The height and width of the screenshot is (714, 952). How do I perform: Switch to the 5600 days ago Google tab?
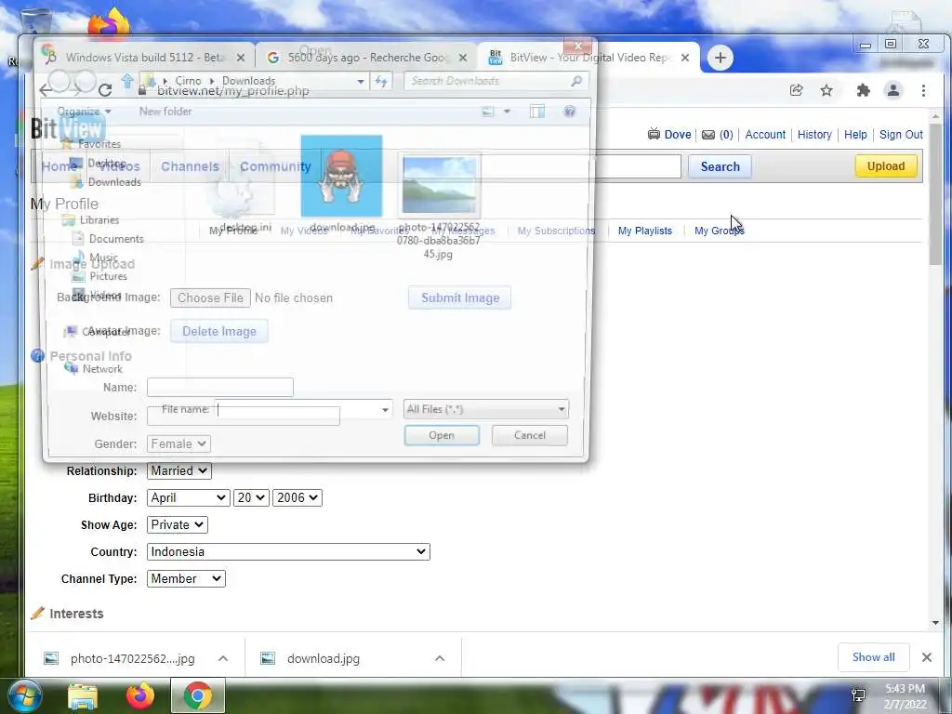click(x=367, y=58)
